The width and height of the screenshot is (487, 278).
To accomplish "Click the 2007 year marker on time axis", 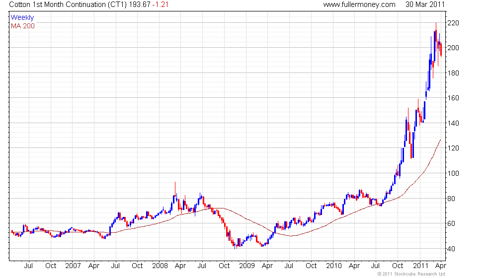I will coord(73,266).
